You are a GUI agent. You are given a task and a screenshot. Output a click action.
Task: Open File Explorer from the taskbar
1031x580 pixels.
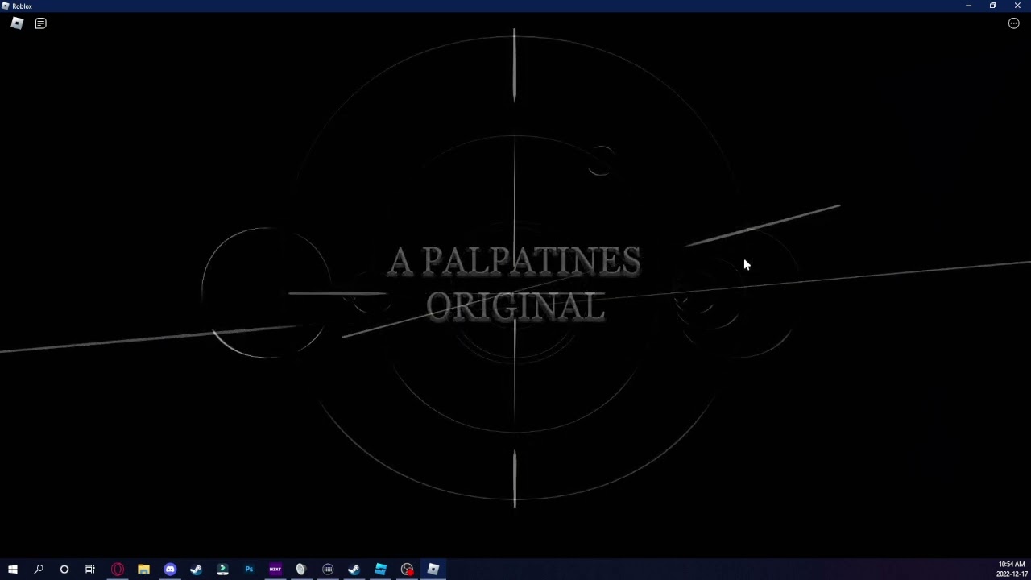(143, 570)
